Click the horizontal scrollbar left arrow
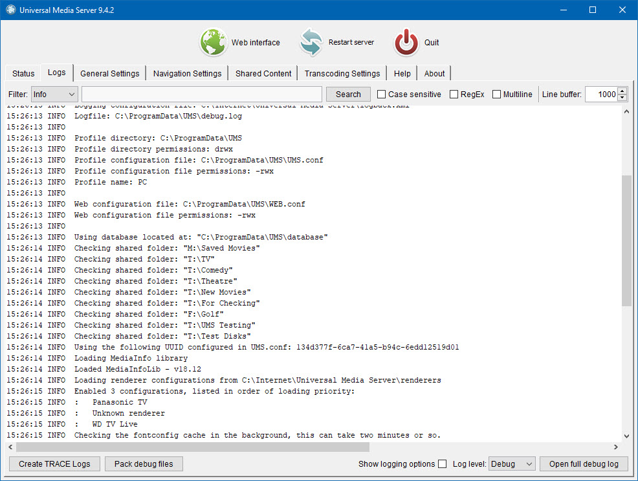 click(x=10, y=447)
